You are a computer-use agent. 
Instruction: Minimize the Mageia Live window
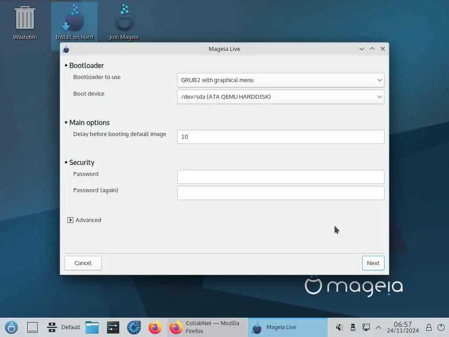point(362,49)
